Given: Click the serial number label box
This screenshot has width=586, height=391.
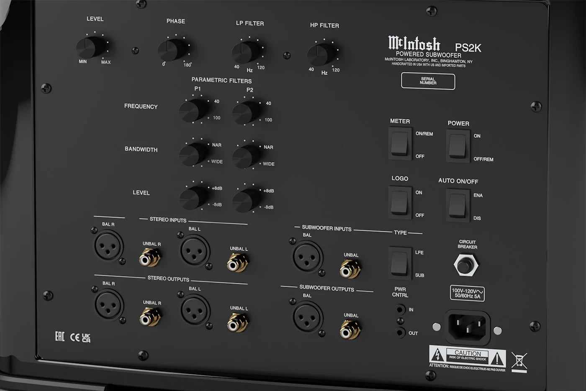Looking at the screenshot, I should pos(428,81).
